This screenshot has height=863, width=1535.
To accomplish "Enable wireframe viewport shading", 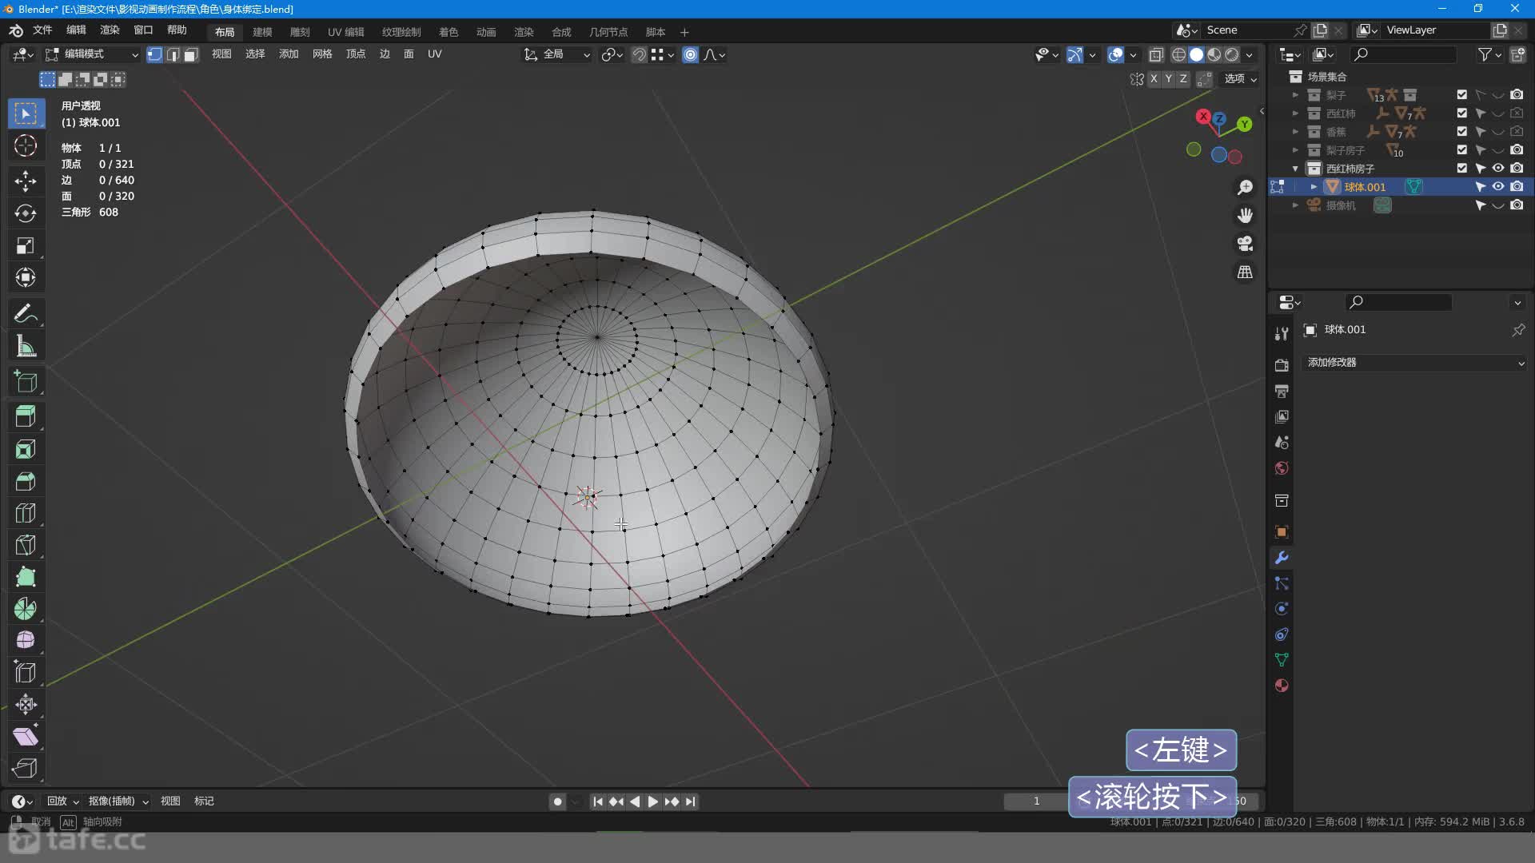I will coord(1178,54).
